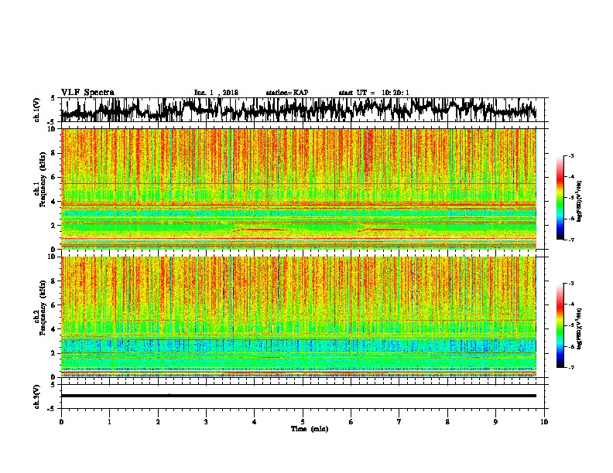Viewport: 613px width, 473px height.
Task: Click the "ch.3(V)" axis label
Action: click(x=37, y=396)
